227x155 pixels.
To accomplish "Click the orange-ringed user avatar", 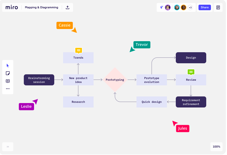I will coord(184,7).
